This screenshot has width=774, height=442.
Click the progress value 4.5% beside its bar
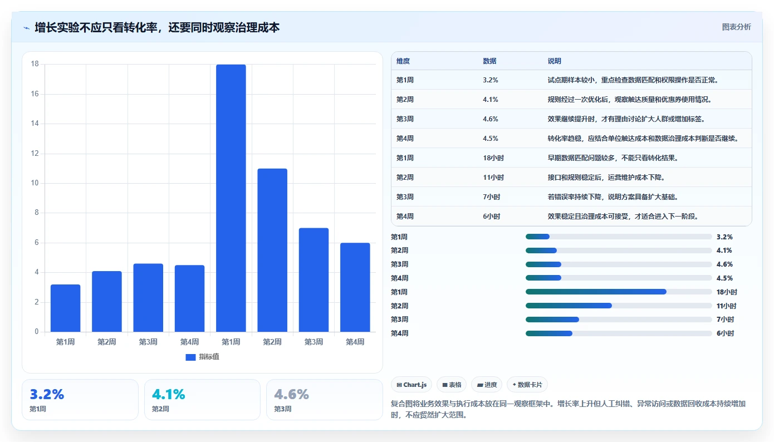coord(724,278)
